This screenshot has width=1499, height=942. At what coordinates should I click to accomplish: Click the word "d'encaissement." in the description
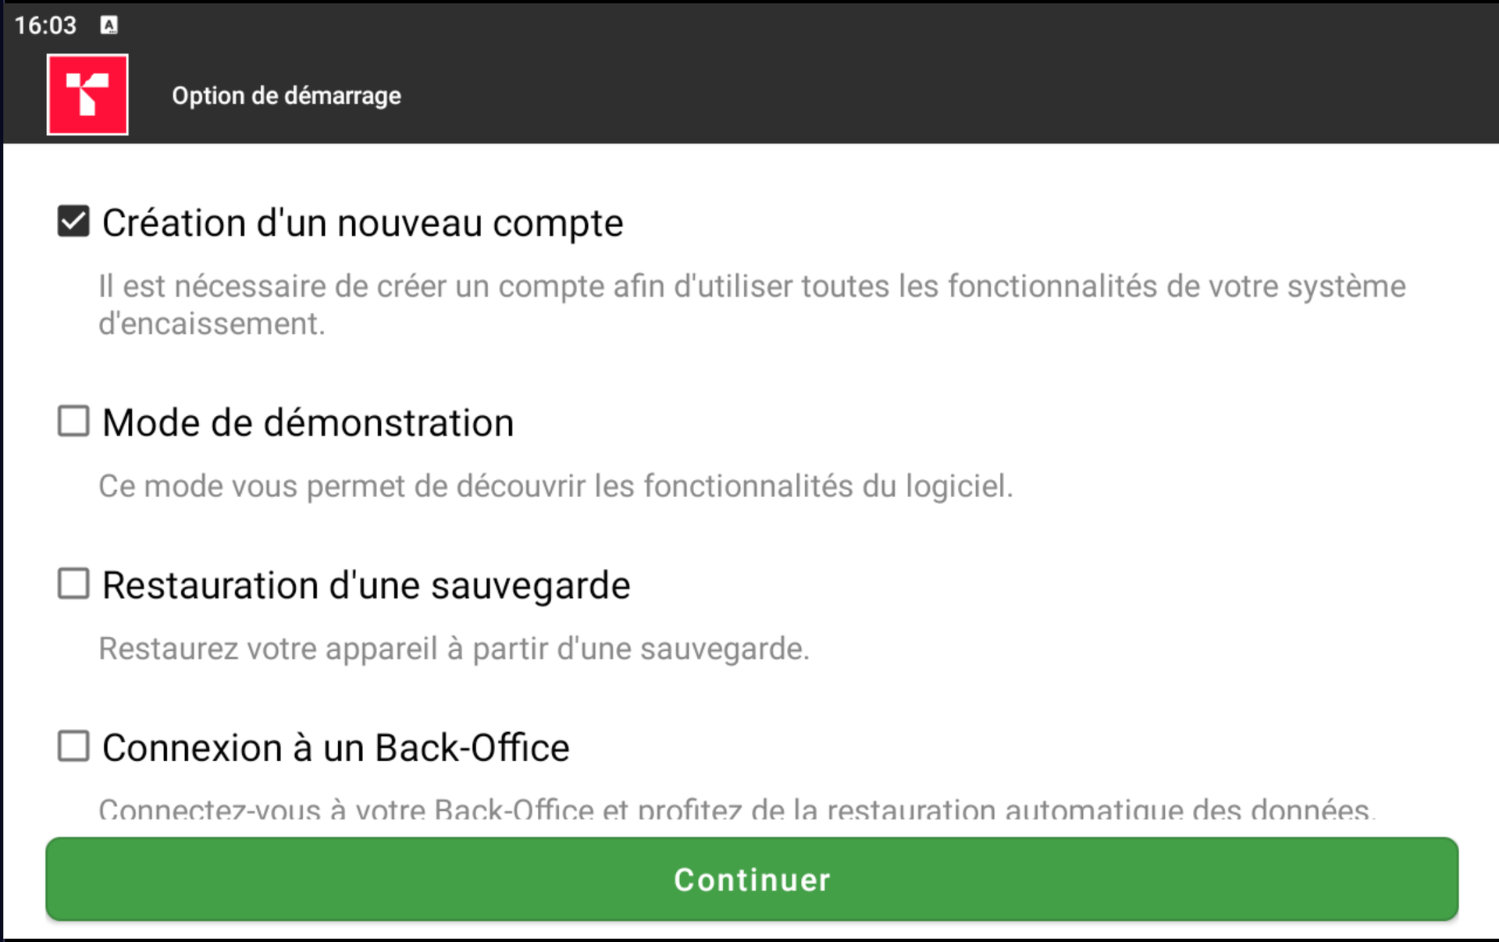click(212, 324)
